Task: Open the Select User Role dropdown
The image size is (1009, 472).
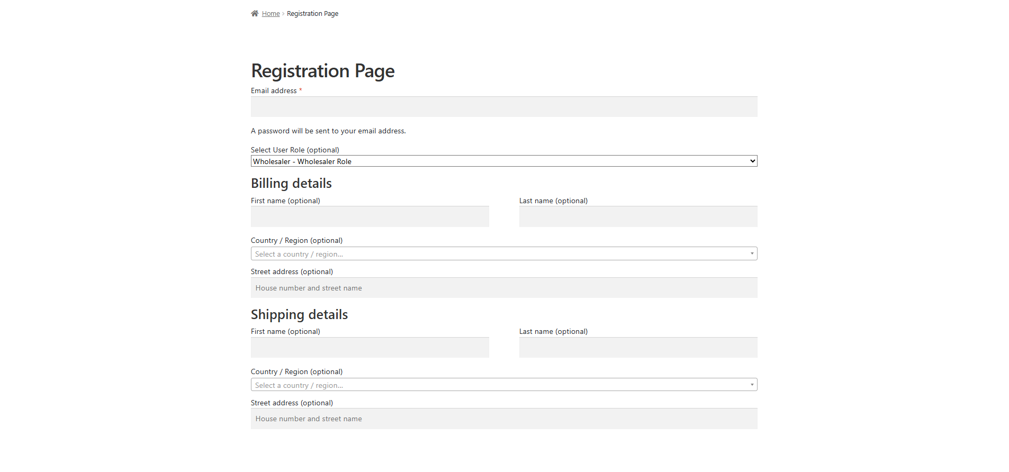Action: click(x=504, y=161)
